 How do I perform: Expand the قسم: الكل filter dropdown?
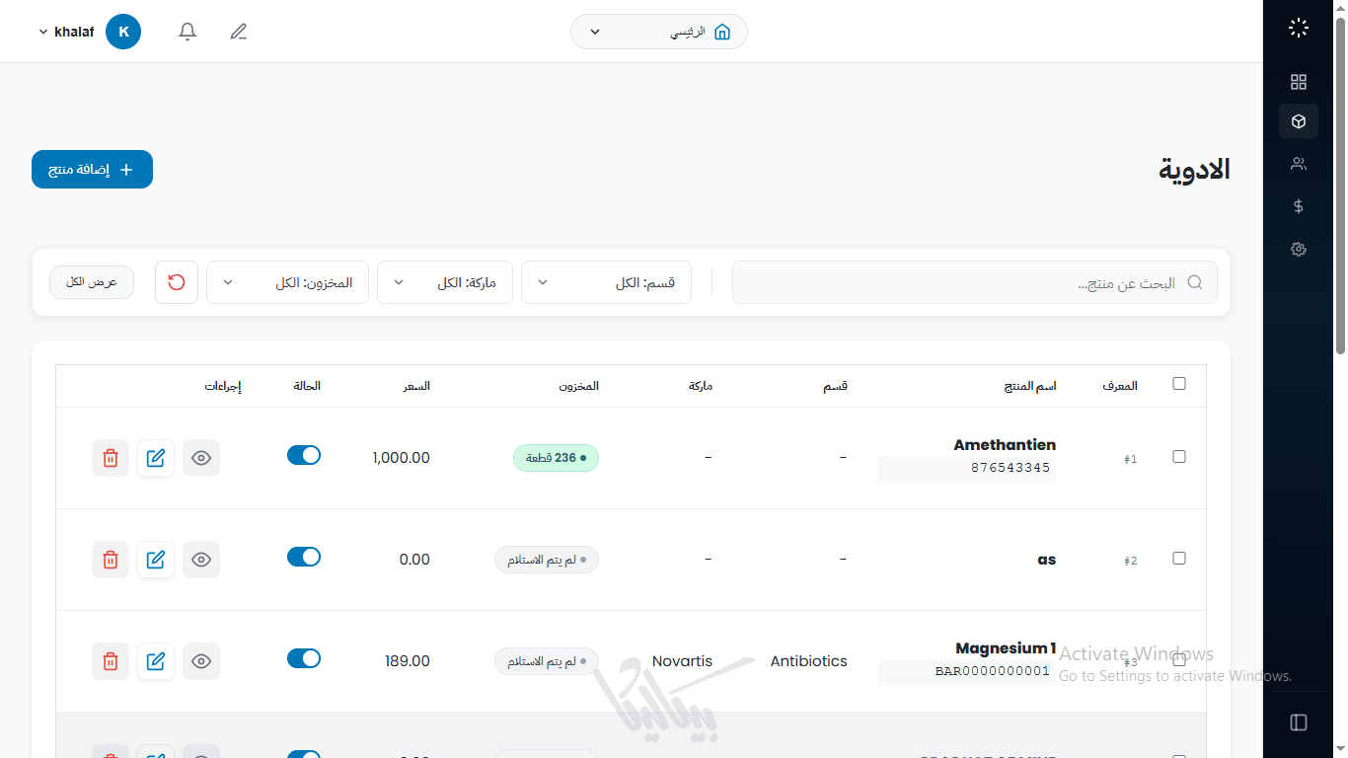(606, 282)
